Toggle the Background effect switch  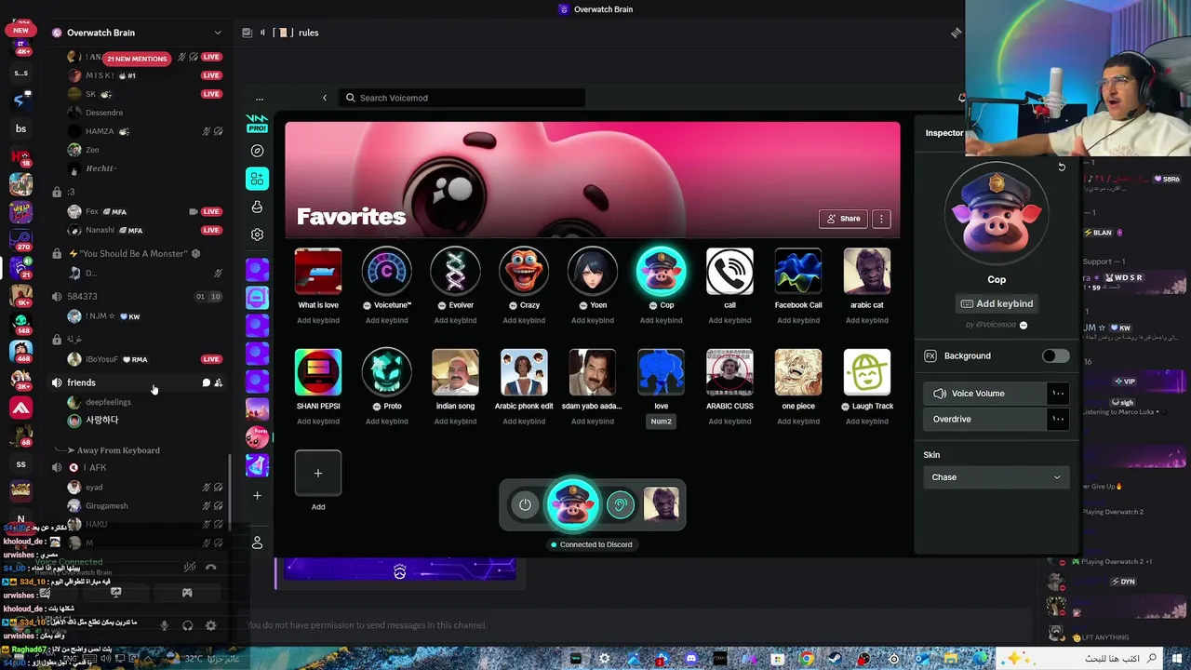(1055, 355)
